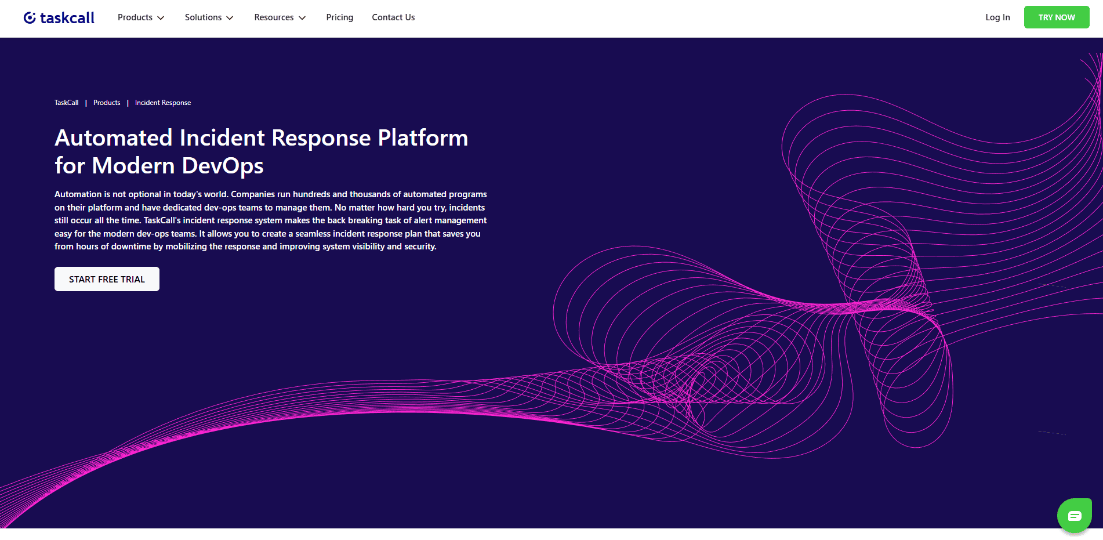
Task: Click the chevron icon beside Resources
Action: [x=302, y=17]
